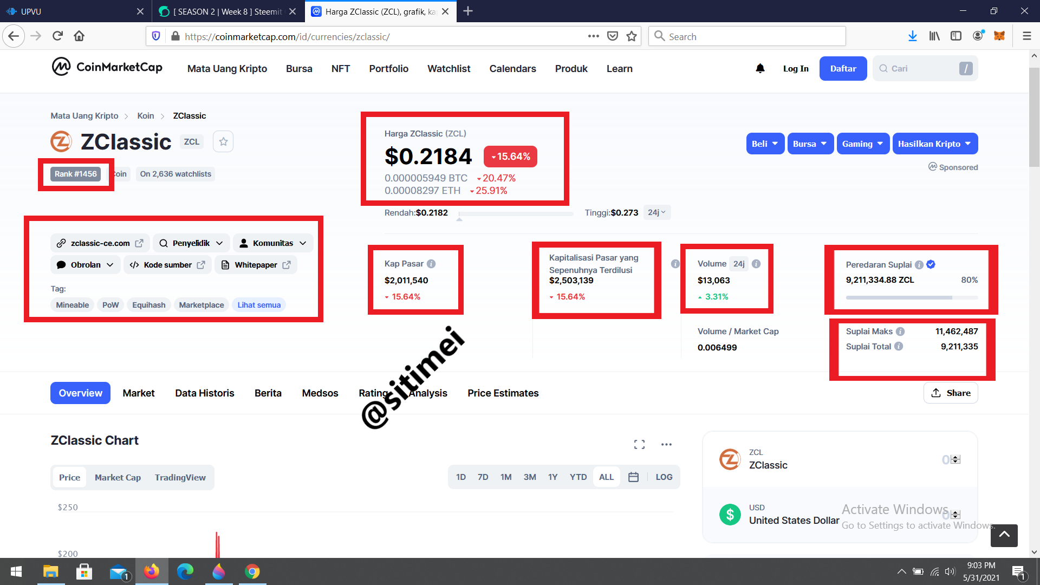Image resolution: width=1040 pixels, height=585 pixels.
Task: Set chart range to 7D
Action: pos(483,477)
